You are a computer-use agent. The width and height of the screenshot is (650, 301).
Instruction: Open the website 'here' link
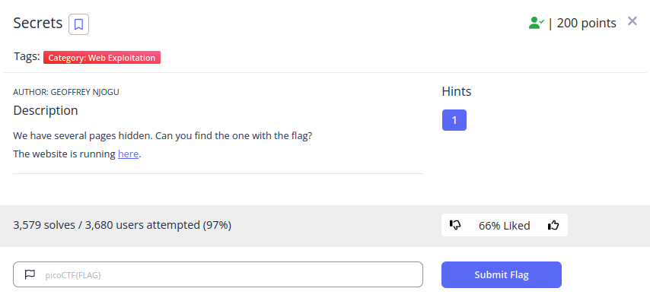tap(128, 154)
